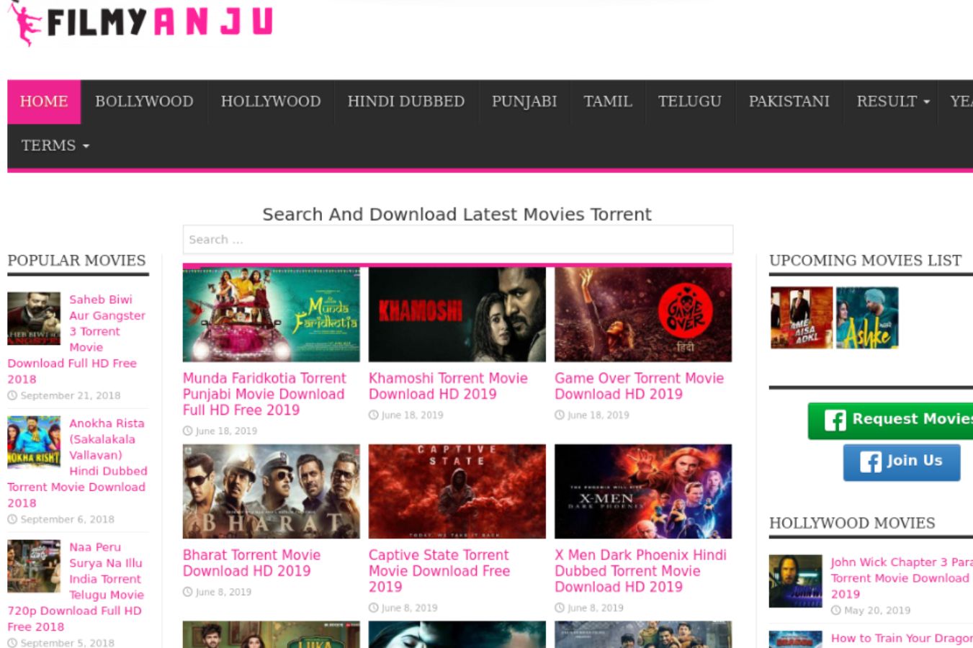
Task: Open Anokha Rista sidebar thumbnail
Action: pos(34,442)
